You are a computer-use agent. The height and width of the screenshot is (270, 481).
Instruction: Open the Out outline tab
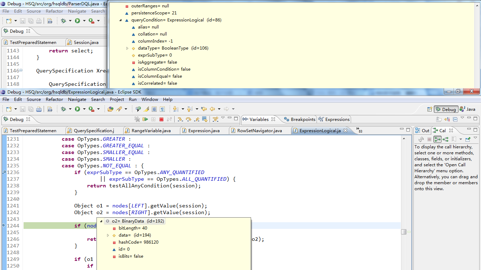[423, 130]
